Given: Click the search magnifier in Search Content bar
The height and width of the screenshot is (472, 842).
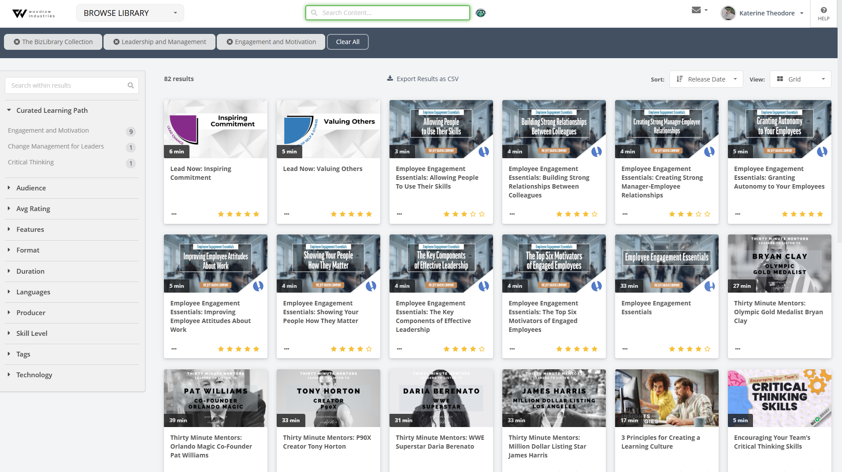Looking at the screenshot, I should pyautogui.click(x=313, y=13).
